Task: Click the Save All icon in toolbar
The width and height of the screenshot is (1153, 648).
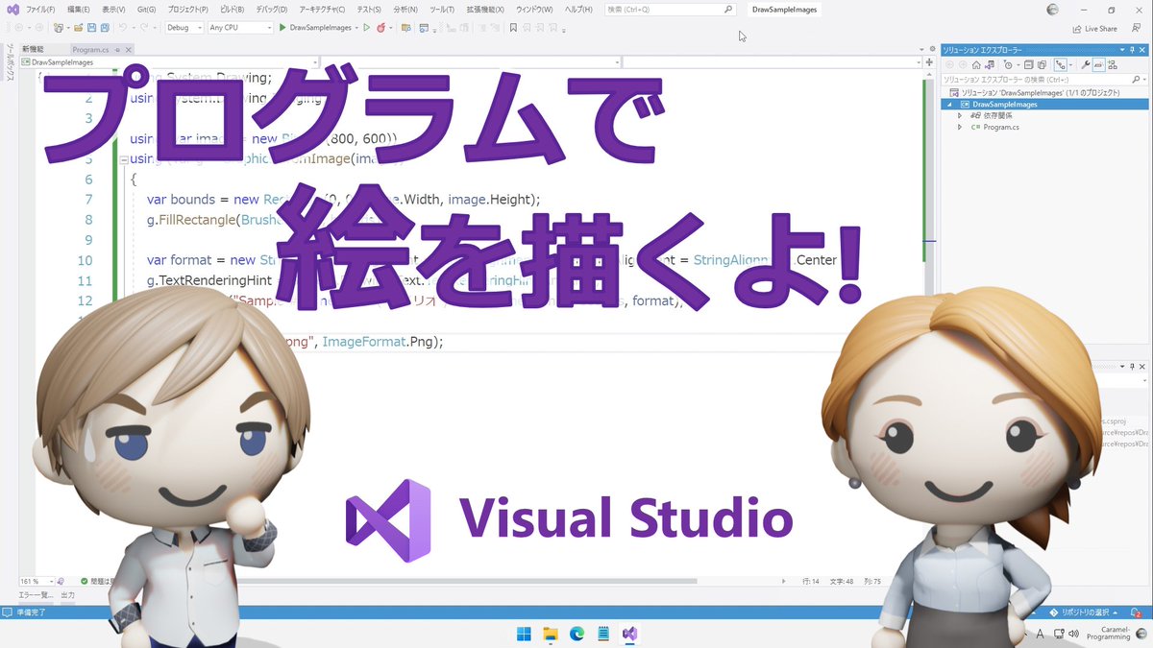Action: (105, 28)
